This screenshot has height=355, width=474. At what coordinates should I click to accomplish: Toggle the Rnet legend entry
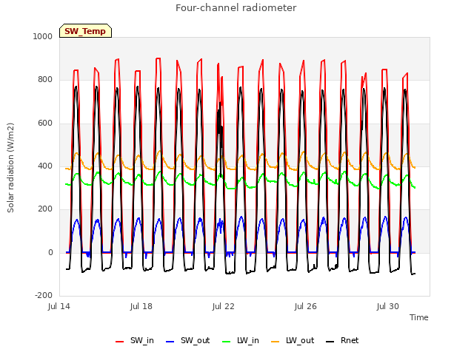[342, 340]
